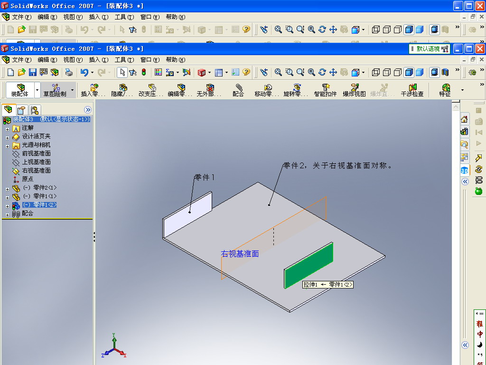The height and width of the screenshot is (365, 486).
Task: Click Open file icon in front window toolbar
Action: tap(21, 72)
